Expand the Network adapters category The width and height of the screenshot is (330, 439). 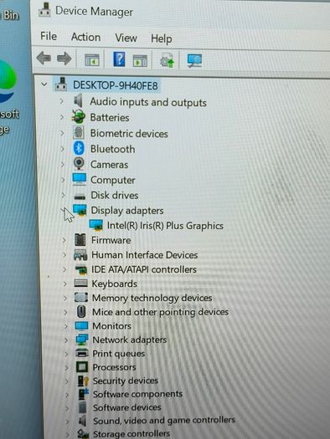[66, 339]
